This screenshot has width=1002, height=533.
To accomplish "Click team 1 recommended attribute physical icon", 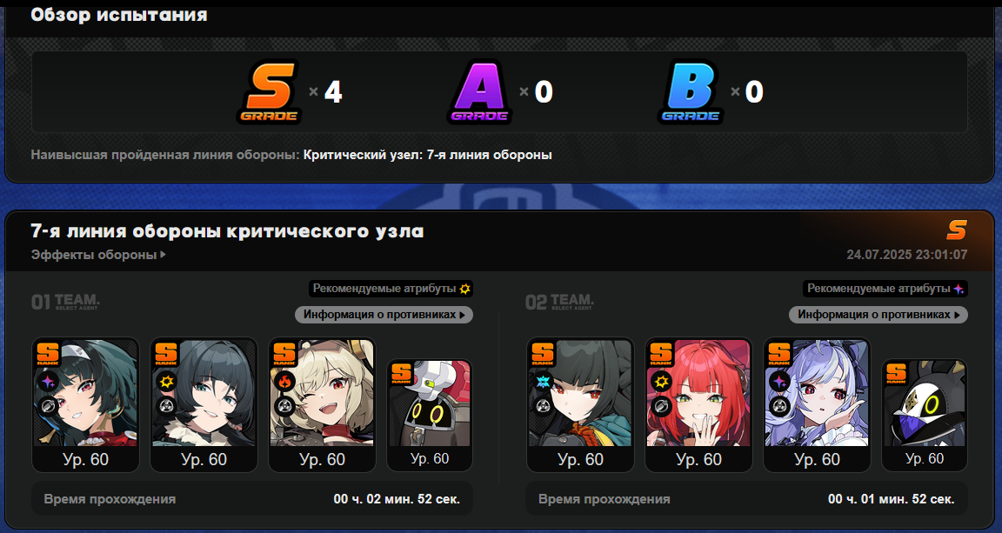I will point(465,289).
